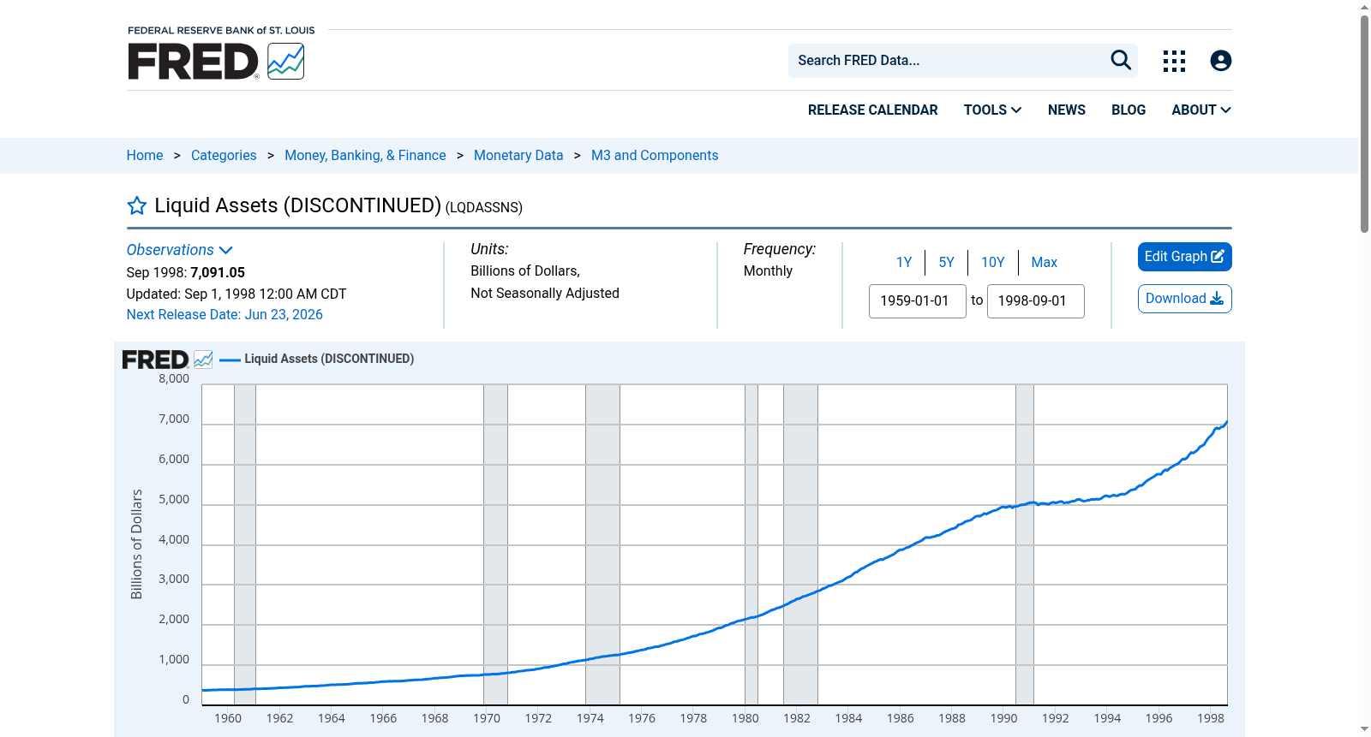The image size is (1371, 737).
Task: Click the small FRED chart logo in graph
Action: point(167,360)
